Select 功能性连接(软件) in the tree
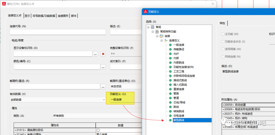275x135 pixels. point(184,67)
